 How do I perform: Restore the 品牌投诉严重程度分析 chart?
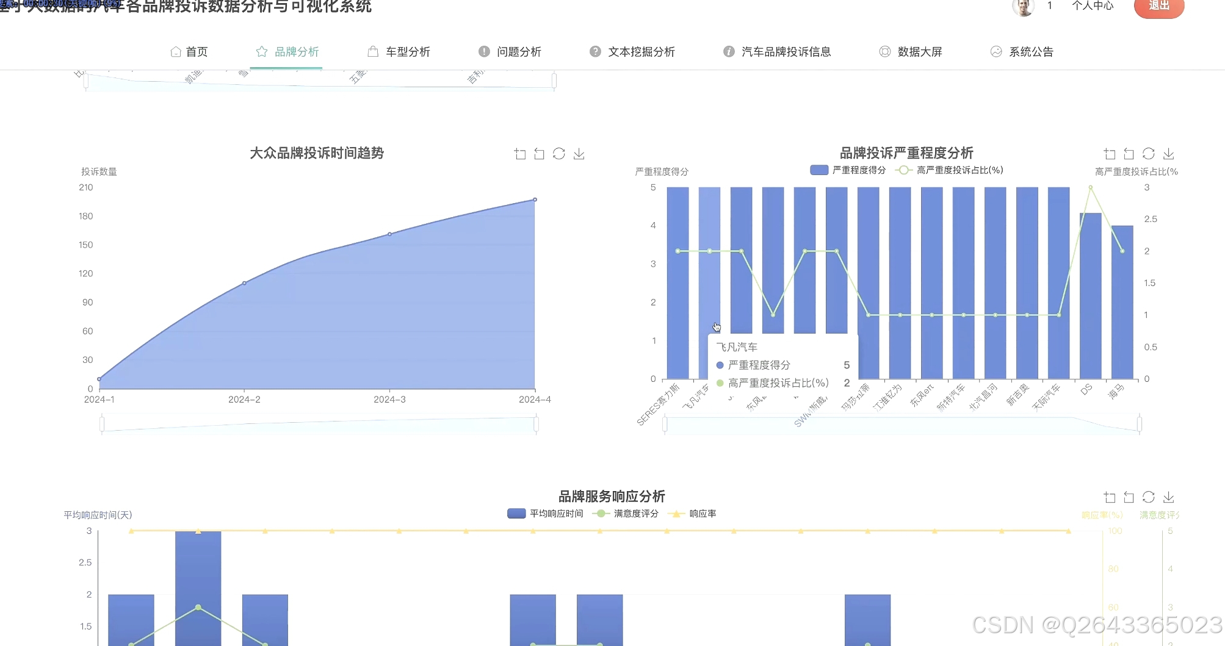tap(1148, 154)
